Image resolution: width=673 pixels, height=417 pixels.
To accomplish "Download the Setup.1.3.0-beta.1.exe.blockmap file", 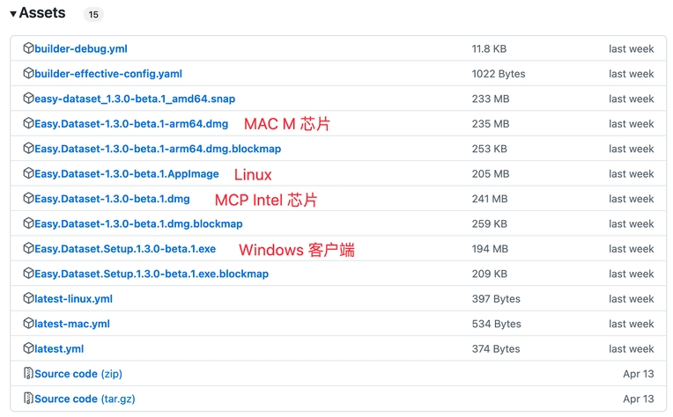I will [x=152, y=274].
